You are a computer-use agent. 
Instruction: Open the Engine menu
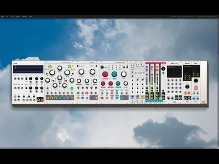point(18,17)
